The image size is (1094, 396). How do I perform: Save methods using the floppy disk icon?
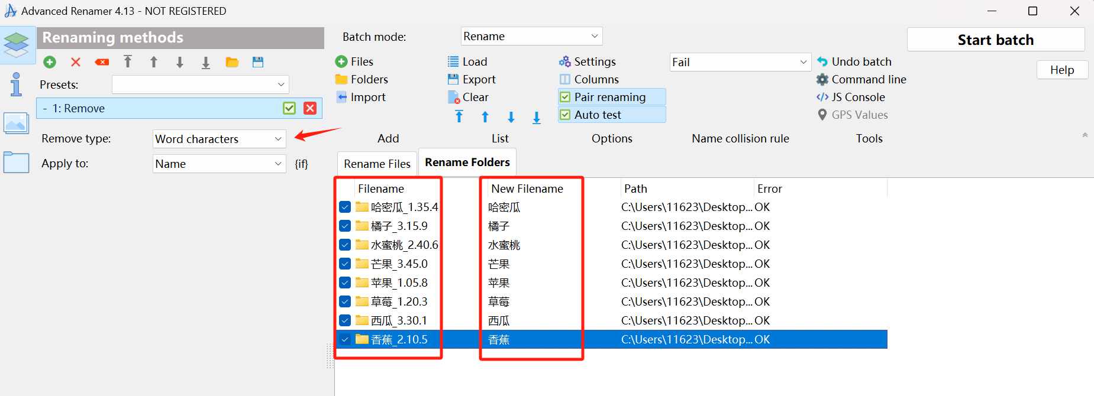258,62
